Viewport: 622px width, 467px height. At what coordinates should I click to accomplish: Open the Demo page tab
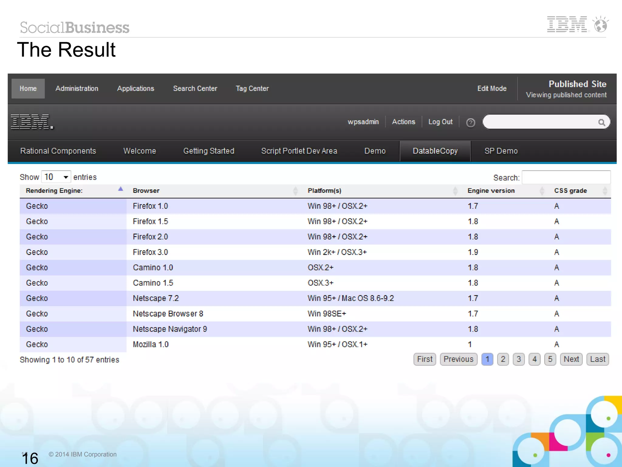tap(375, 151)
